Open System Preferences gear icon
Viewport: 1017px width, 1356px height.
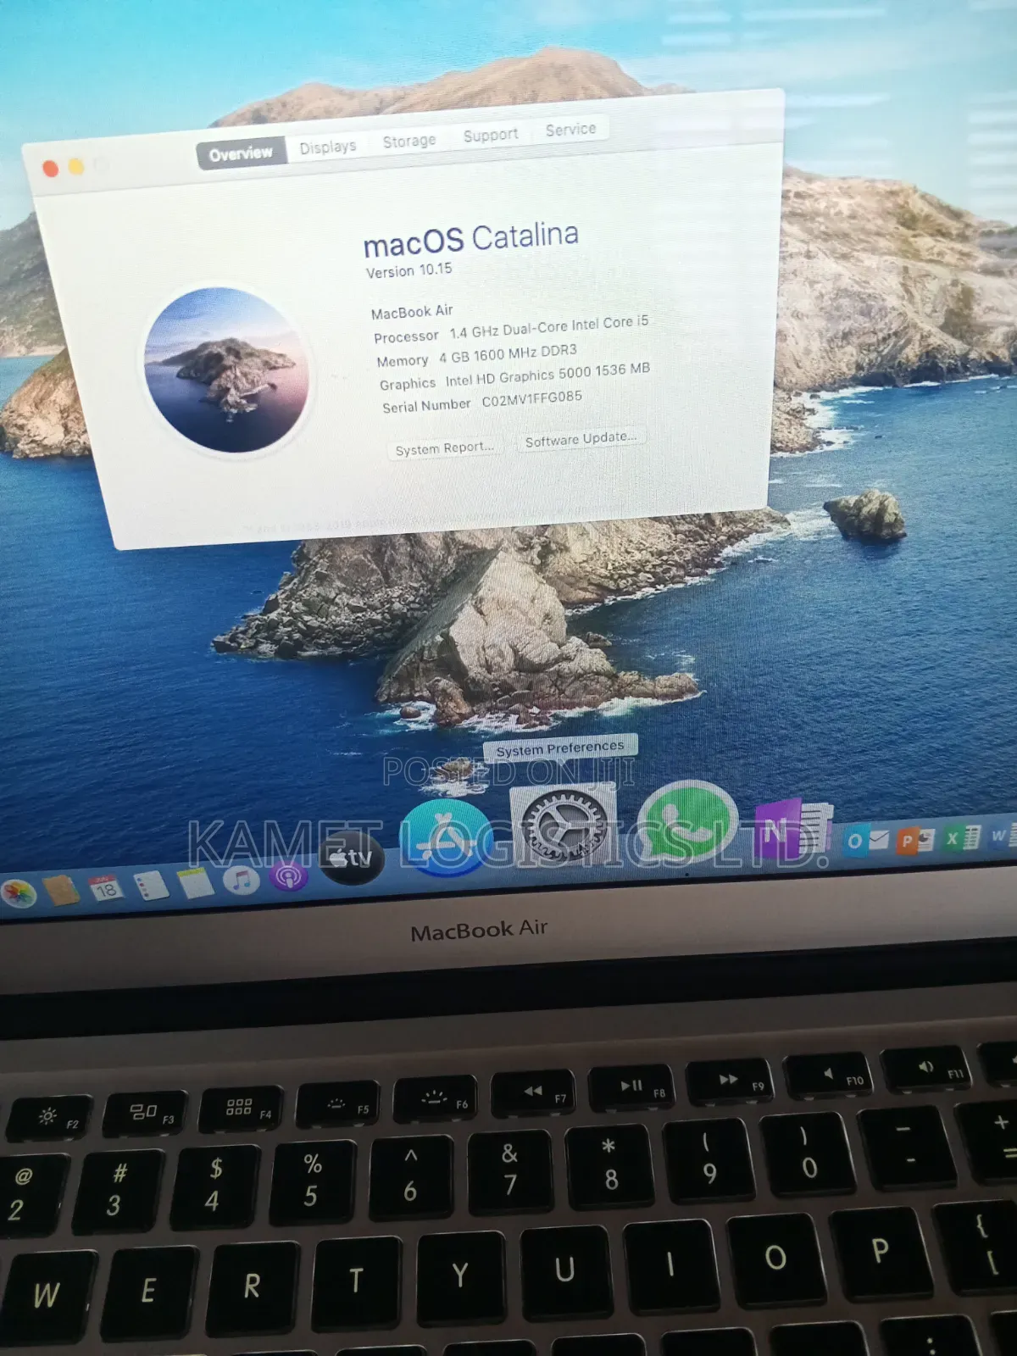click(564, 825)
